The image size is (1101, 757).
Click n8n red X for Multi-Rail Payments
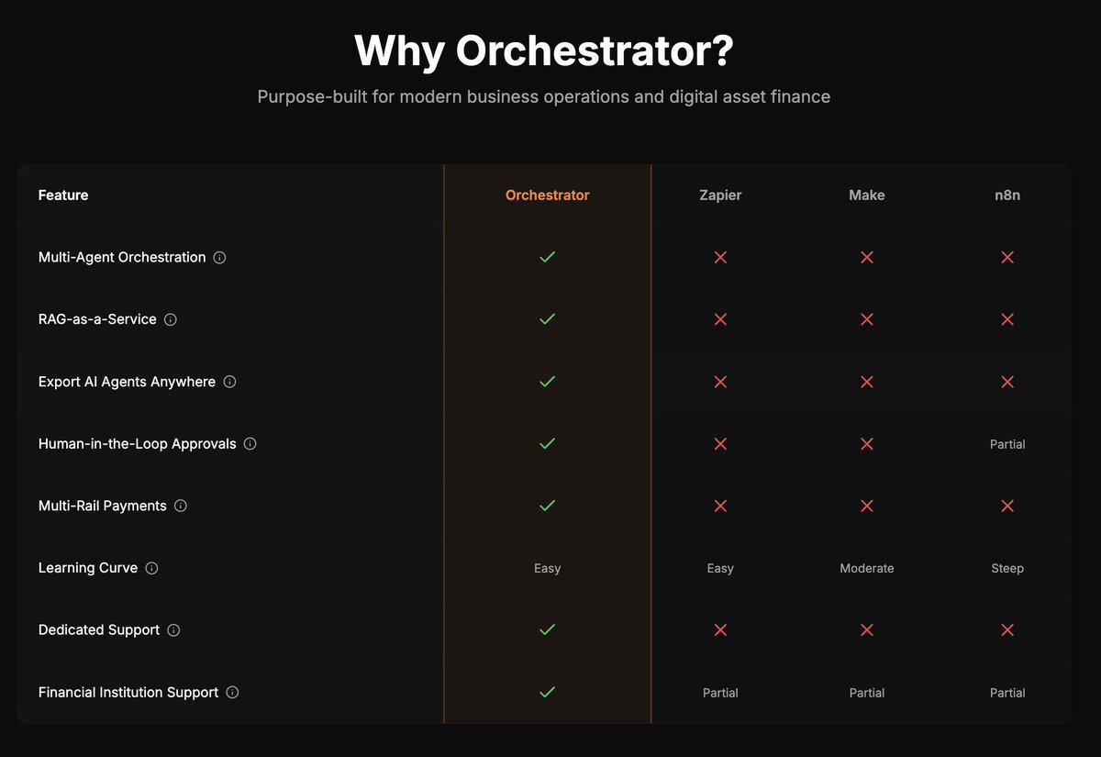[x=1007, y=506]
